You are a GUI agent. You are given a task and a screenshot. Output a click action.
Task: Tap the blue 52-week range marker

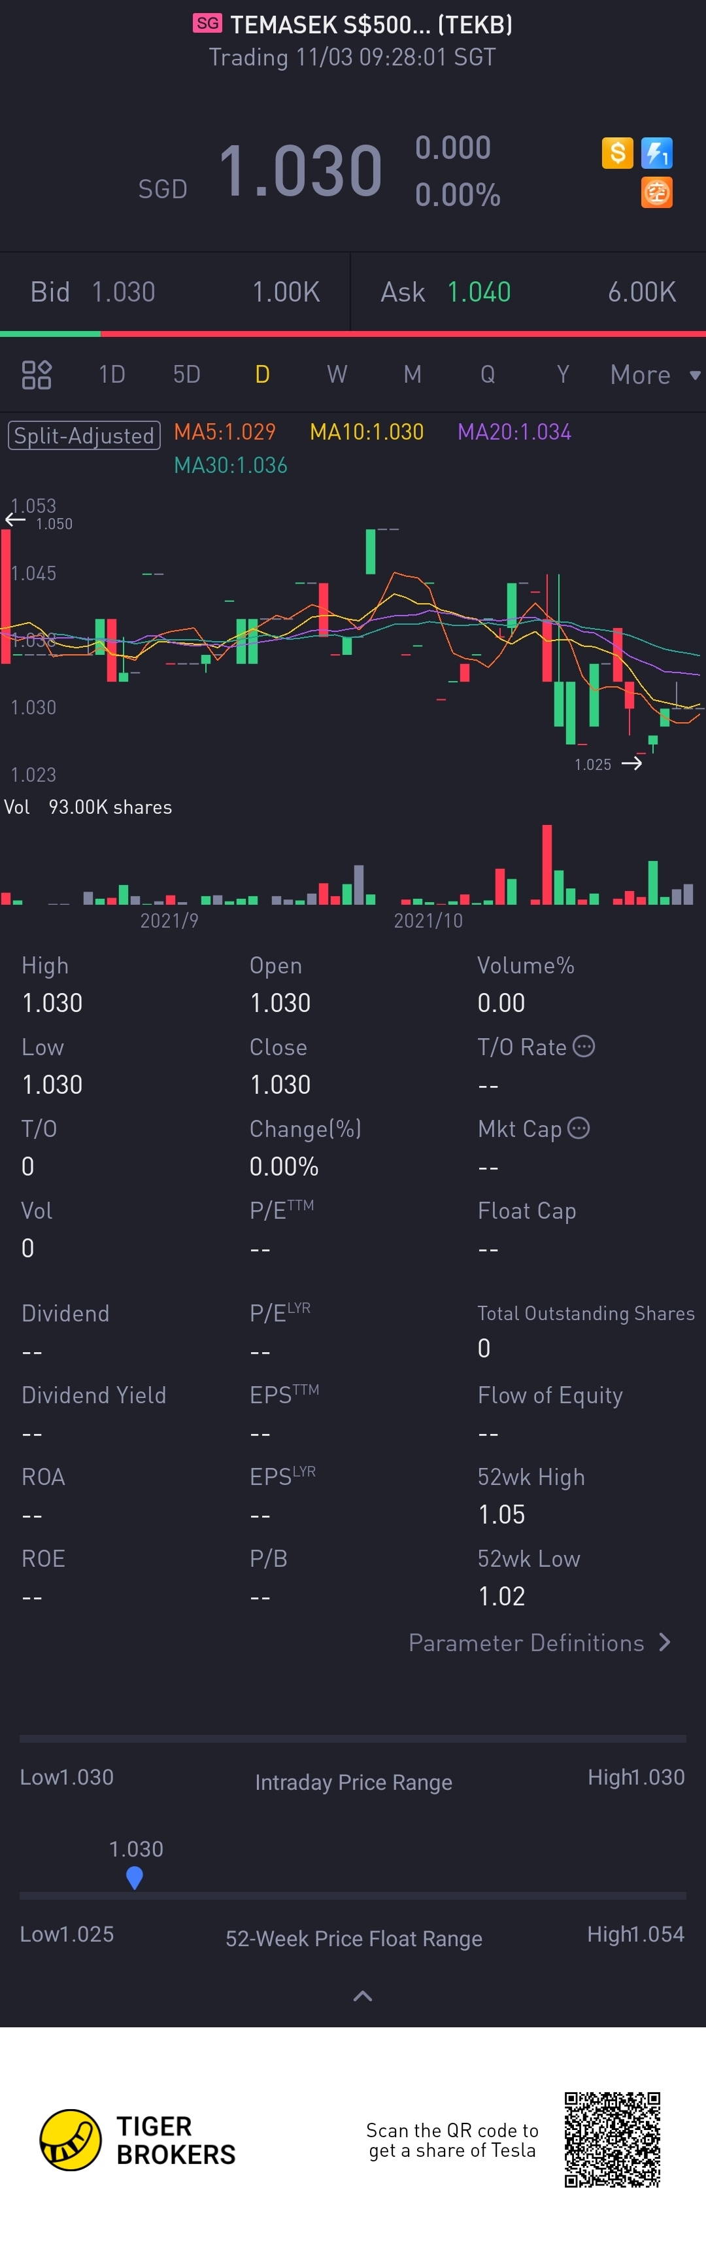pyautogui.click(x=135, y=1876)
